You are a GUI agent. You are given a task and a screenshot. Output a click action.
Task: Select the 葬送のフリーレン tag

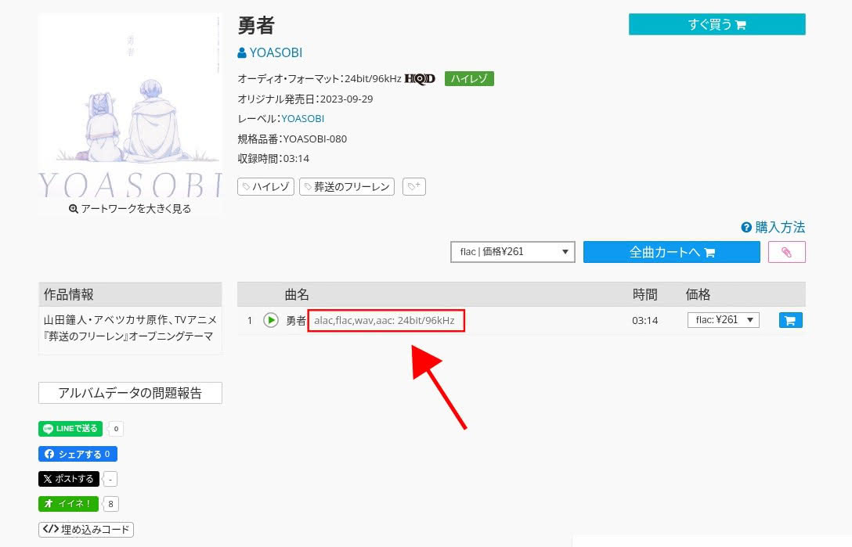click(x=346, y=187)
